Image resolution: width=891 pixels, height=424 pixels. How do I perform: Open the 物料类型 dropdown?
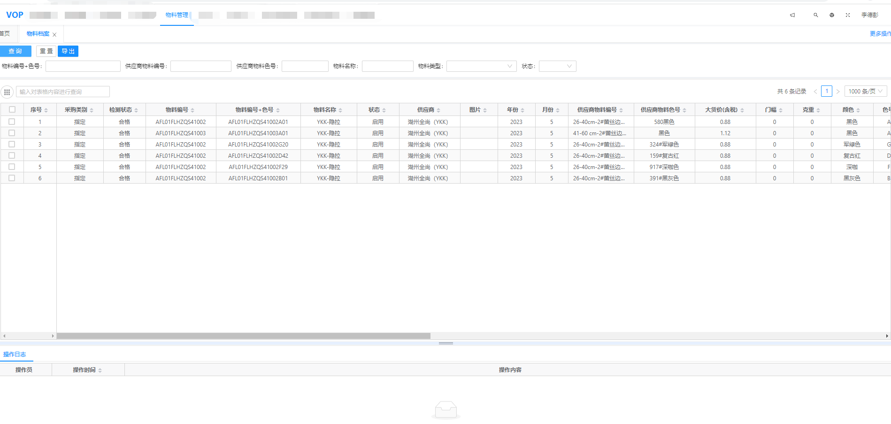pyautogui.click(x=481, y=66)
